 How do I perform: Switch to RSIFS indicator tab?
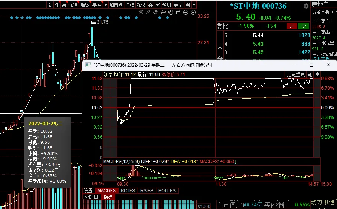[x=147, y=190]
